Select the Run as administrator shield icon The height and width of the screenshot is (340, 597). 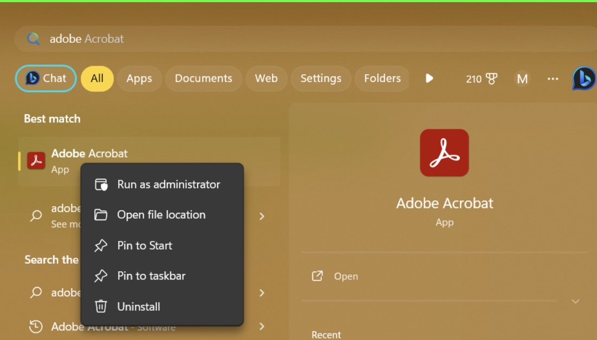point(101,184)
